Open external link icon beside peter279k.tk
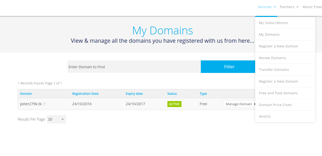Image resolution: width=322 pixels, height=156 pixels. [44, 104]
